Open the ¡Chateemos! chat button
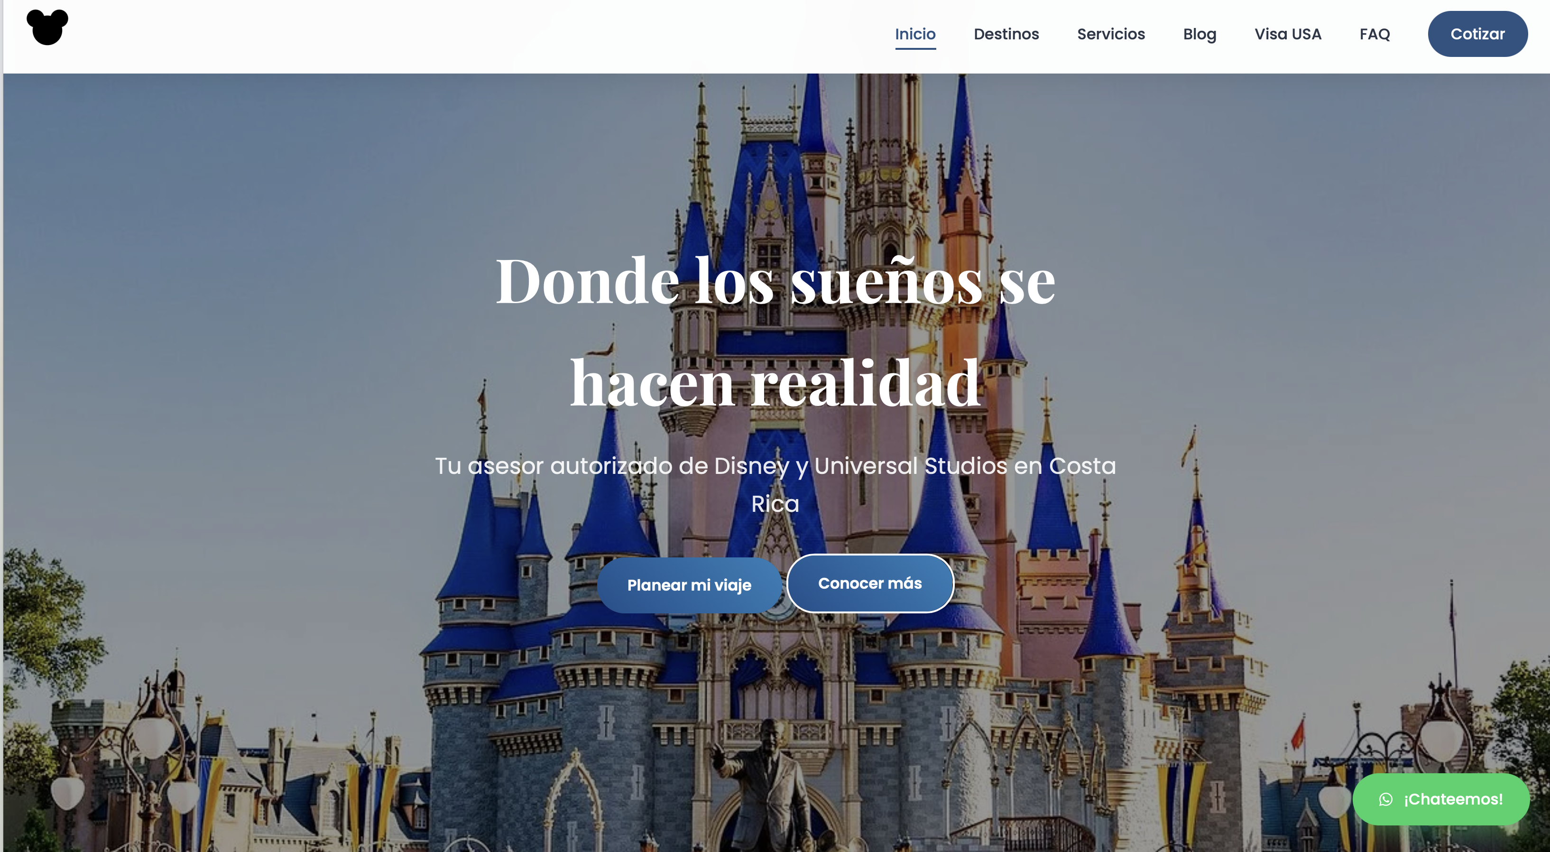1550x852 pixels. tap(1440, 799)
